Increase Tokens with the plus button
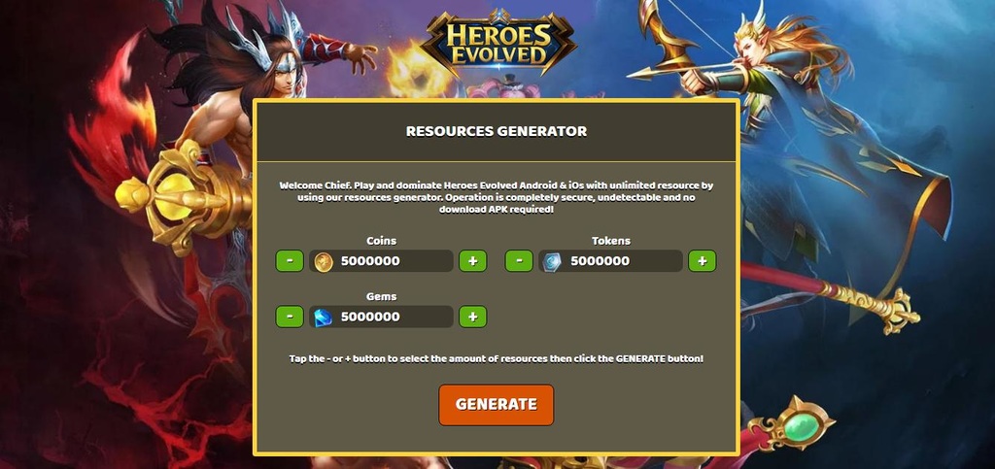Screen dimensions: 995x469 pos(702,261)
